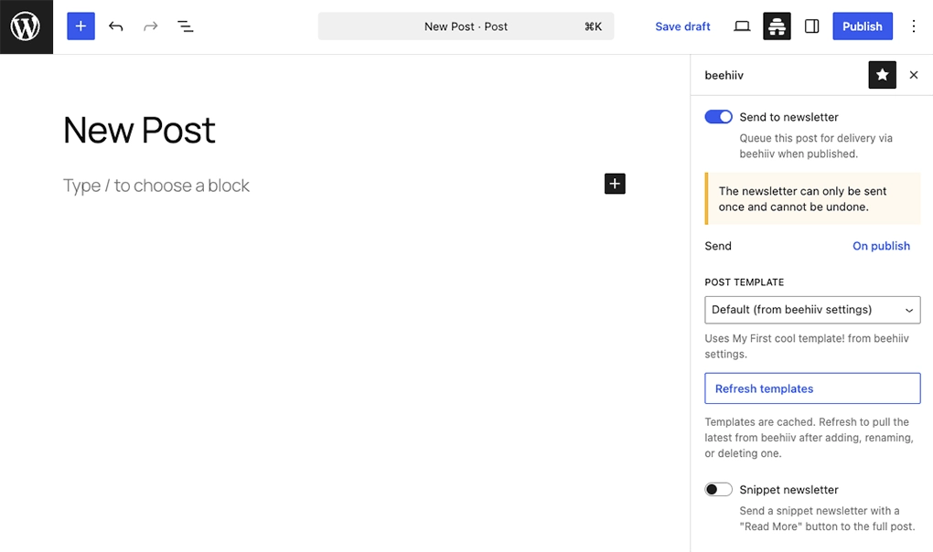933x552 pixels.
Task: Select the 'Send' row label
Action: click(x=718, y=246)
